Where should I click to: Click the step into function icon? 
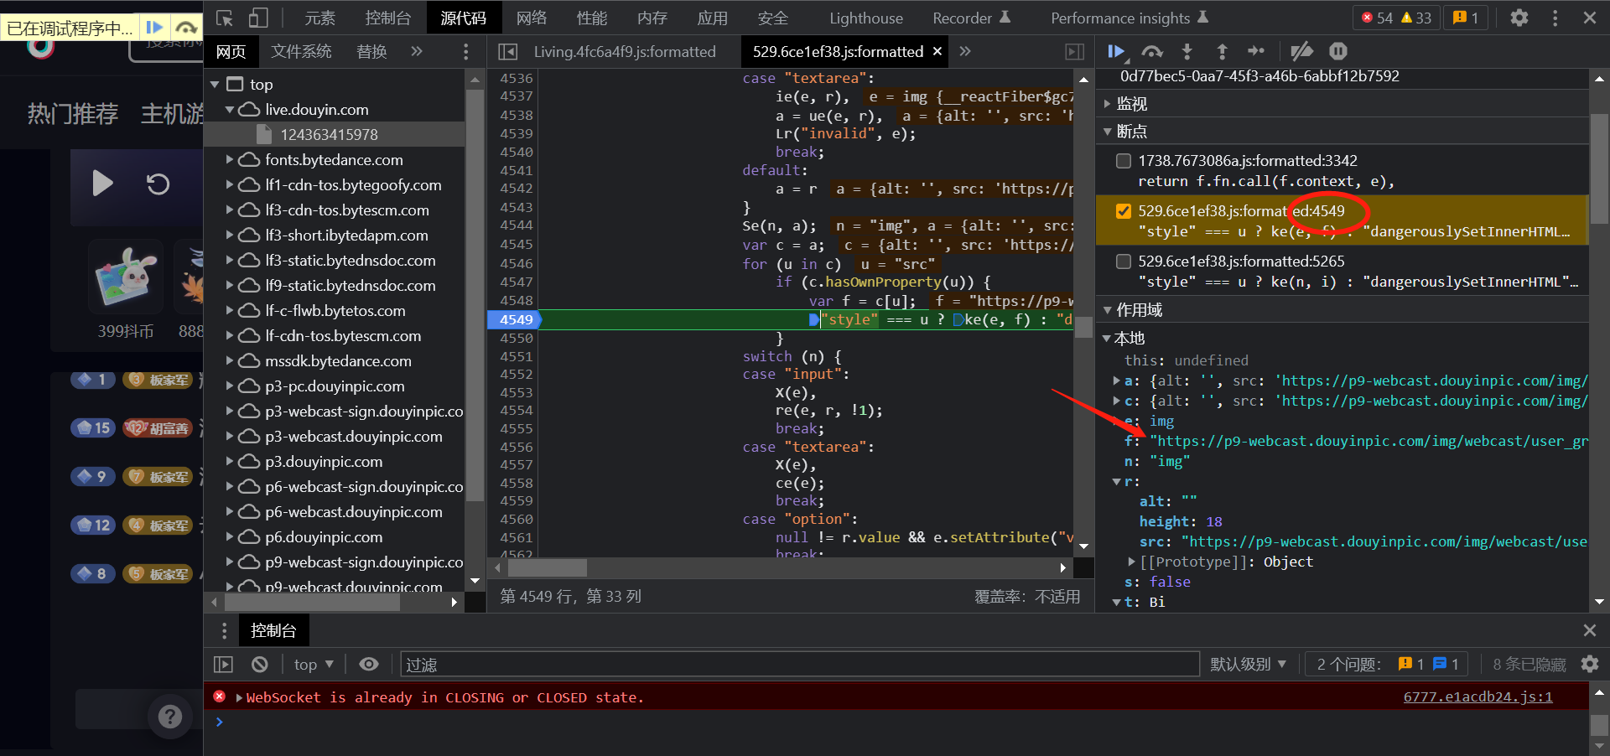point(1187,52)
